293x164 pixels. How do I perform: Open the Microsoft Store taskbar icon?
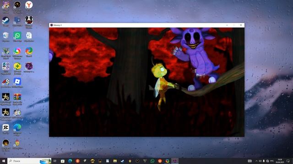[x=63, y=161]
